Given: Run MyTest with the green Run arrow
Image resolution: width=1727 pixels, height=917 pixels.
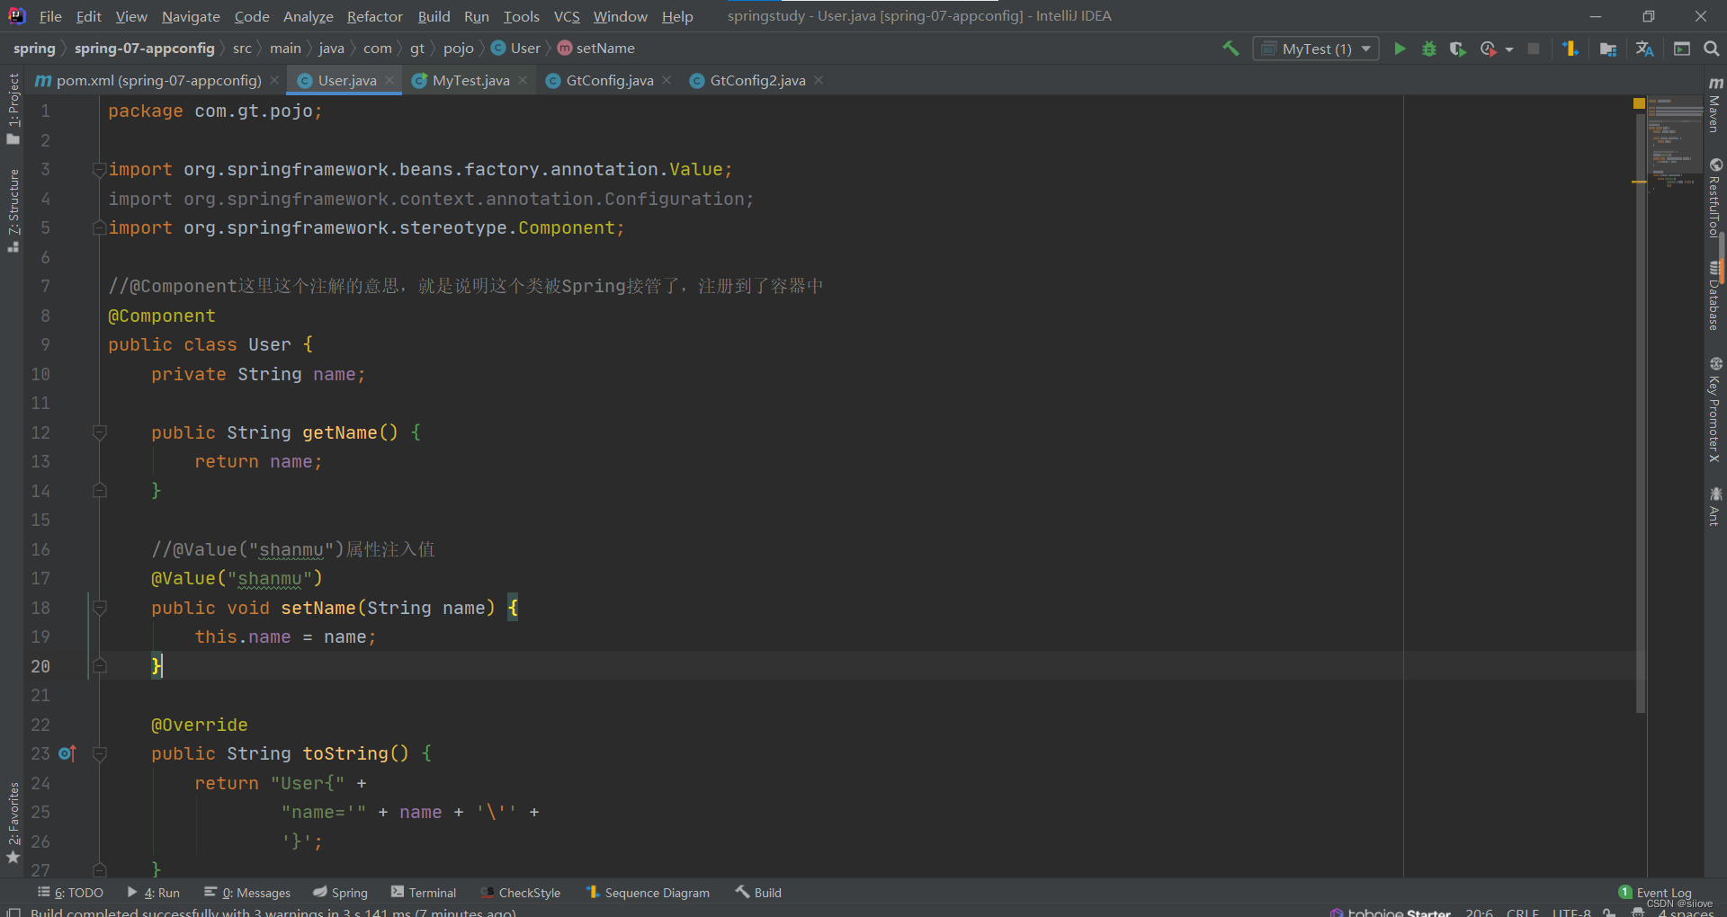Looking at the screenshot, I should (x=1400, y=49).
